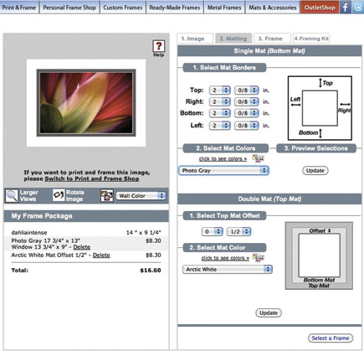Click color swatch icon beside Single Mat colors link

pyautogui.click(x=258, y=158)
